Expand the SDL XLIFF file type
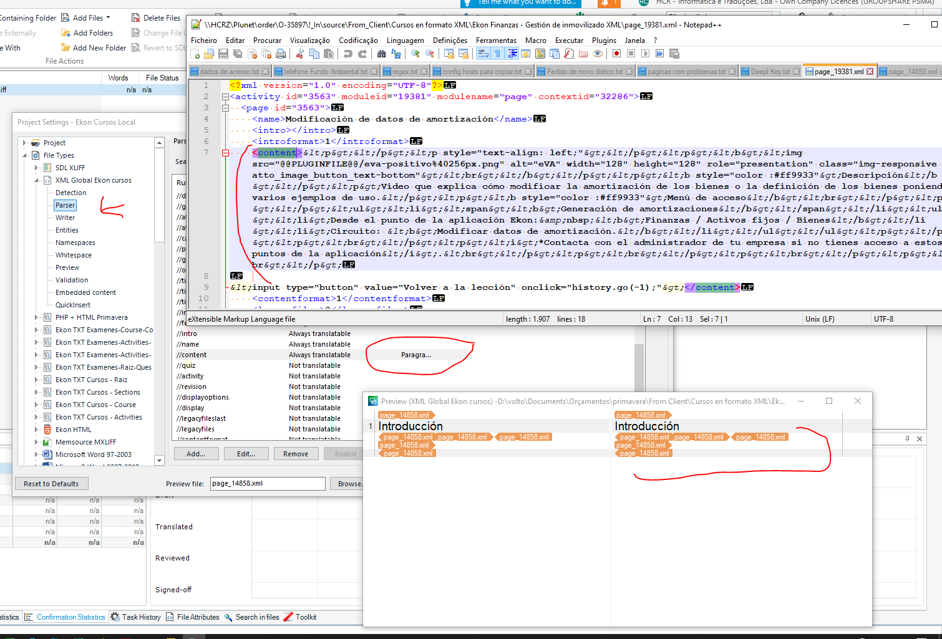942x639 pixels. (36, 168)
